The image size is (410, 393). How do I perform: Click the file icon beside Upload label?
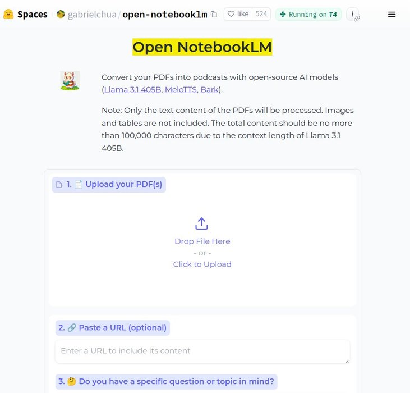[x=59, y=185]
